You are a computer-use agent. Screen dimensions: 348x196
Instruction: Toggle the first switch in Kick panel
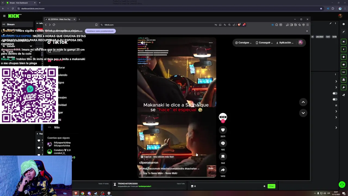[x=335, y=93]
